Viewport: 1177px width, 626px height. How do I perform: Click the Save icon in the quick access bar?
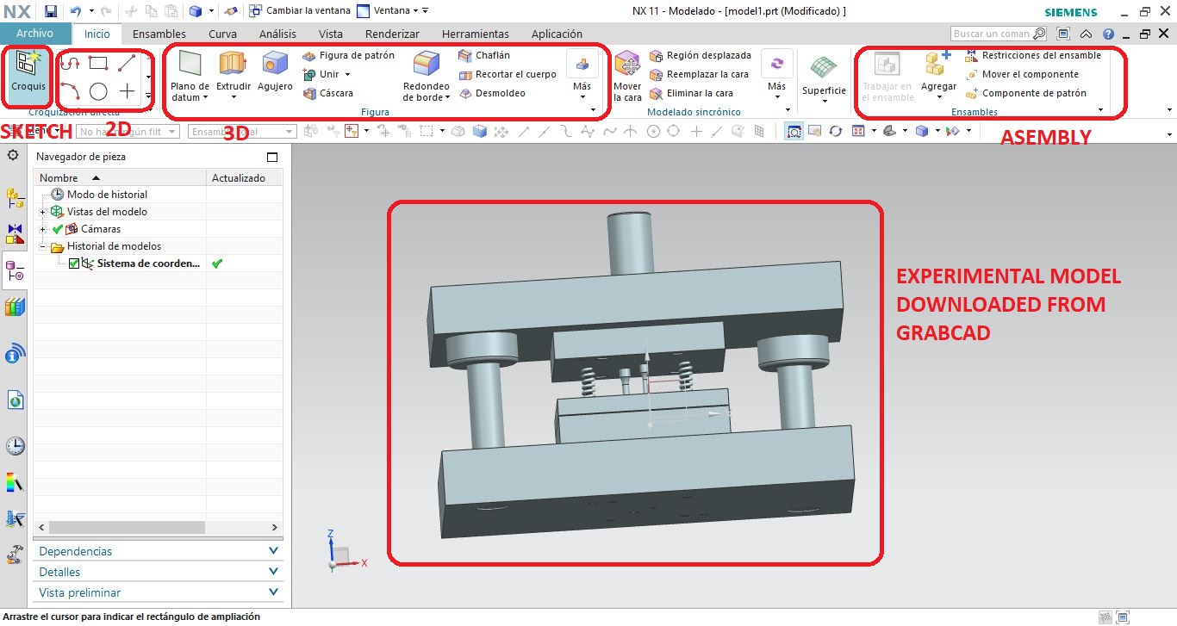point(51,11)
